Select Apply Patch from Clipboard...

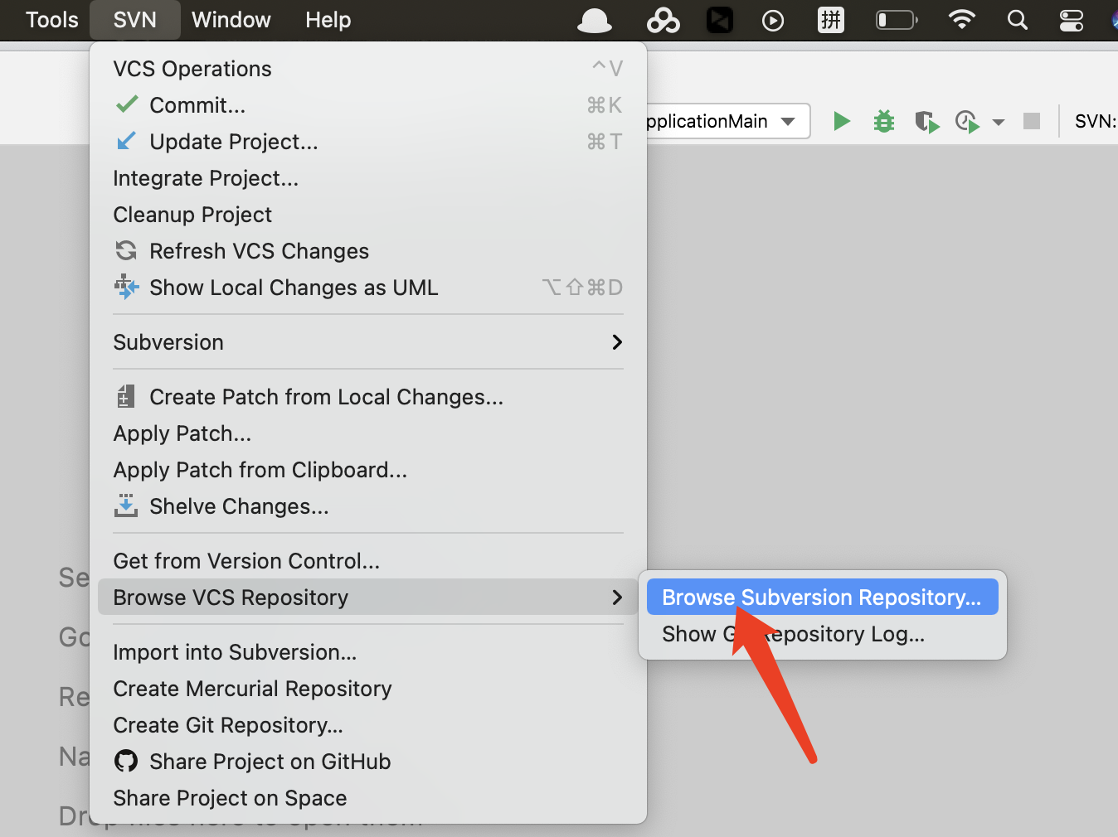coord(368,470)
